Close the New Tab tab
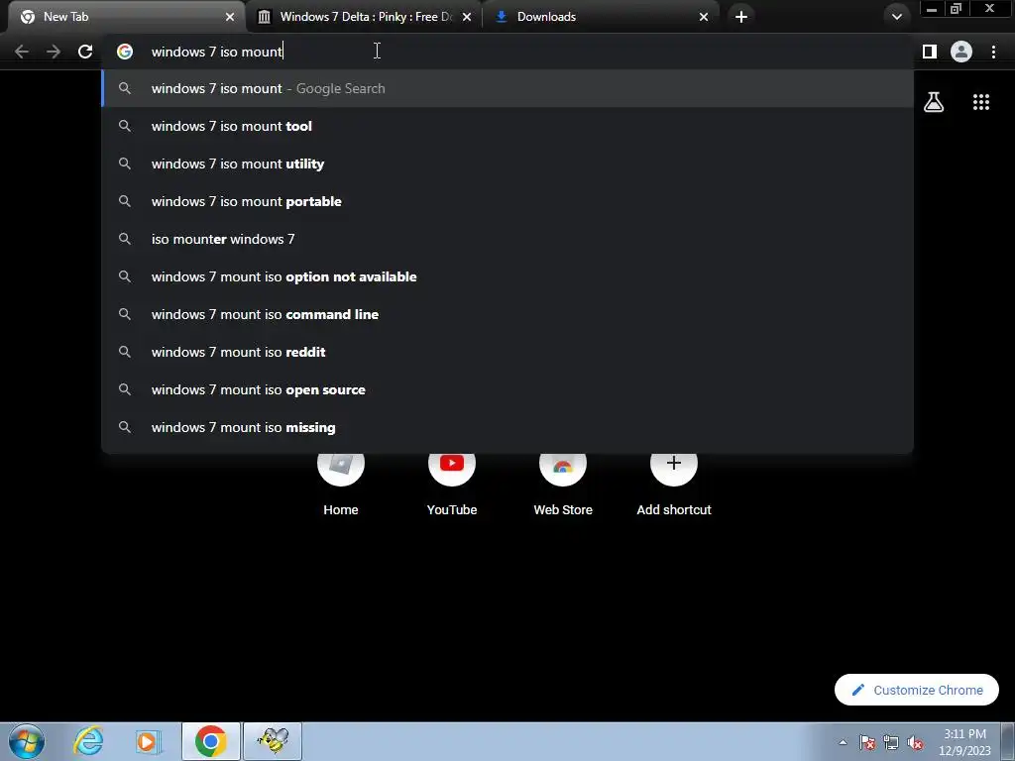Screen dimensions: 1015x761 [230, 17]
